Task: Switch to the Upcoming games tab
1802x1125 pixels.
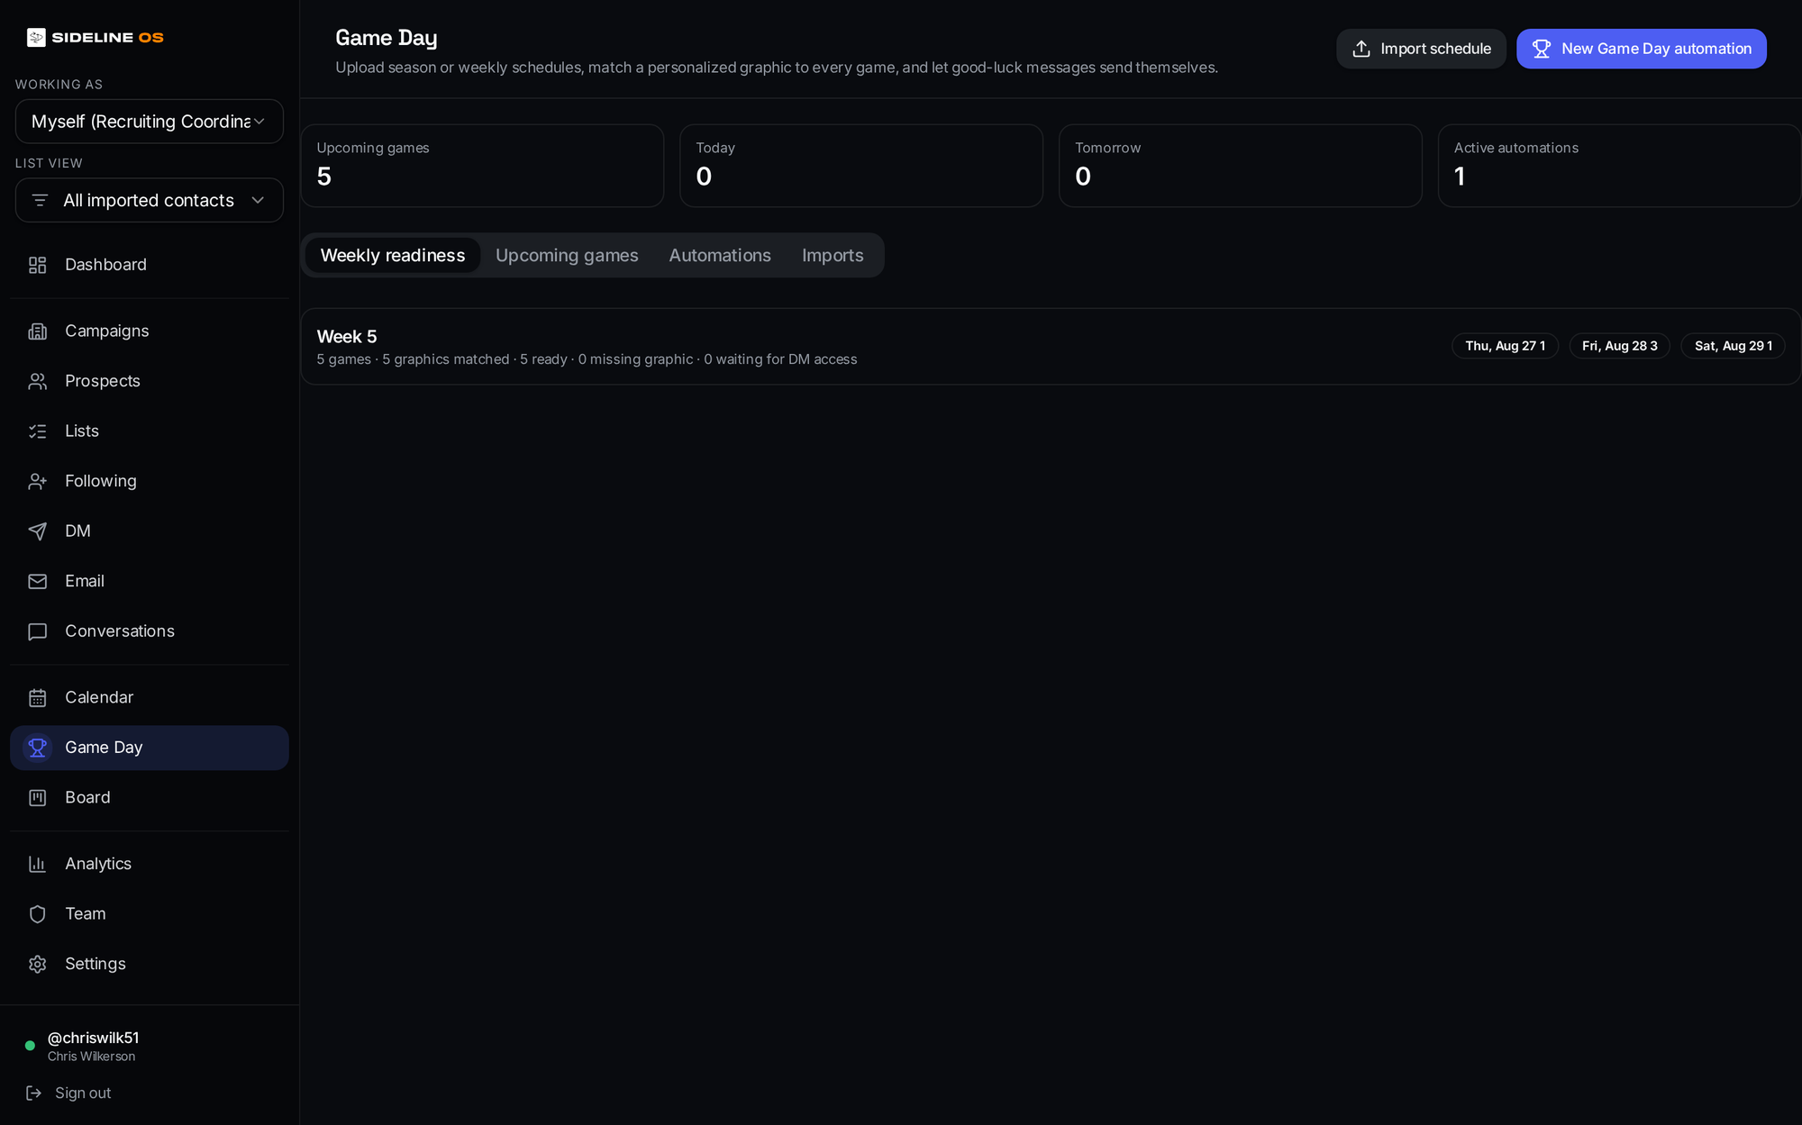Action: pyautogui.click(x=567, y=255)
